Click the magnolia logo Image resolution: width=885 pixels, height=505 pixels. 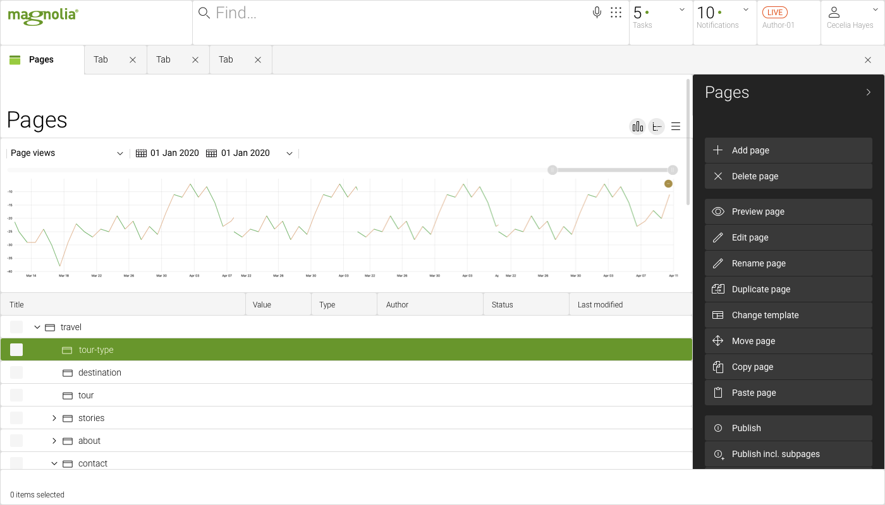(x=42, y=16)
